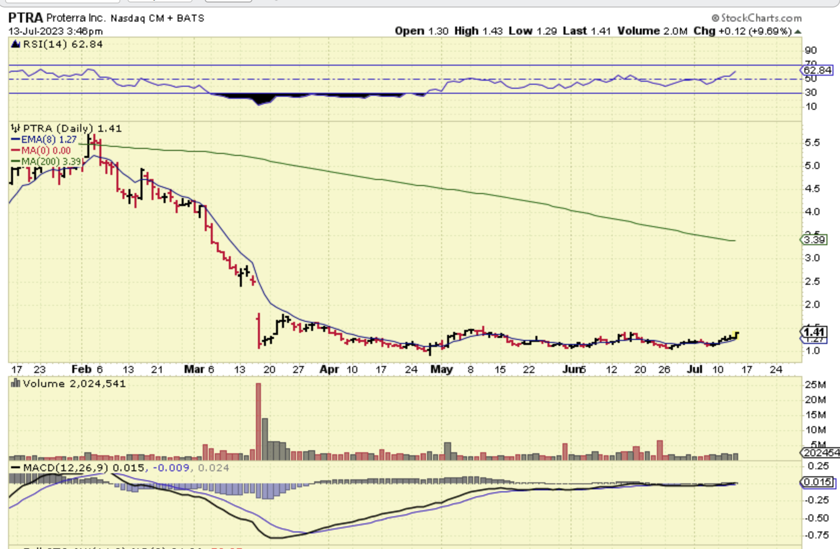Image resolution: width=840 pixels, height=549 pixels.
Task: Click the blue line swatch for EMA(8)
Action: (16, 140)
